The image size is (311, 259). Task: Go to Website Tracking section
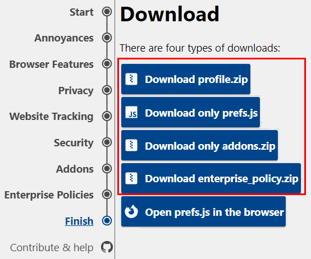click(52, 117)
